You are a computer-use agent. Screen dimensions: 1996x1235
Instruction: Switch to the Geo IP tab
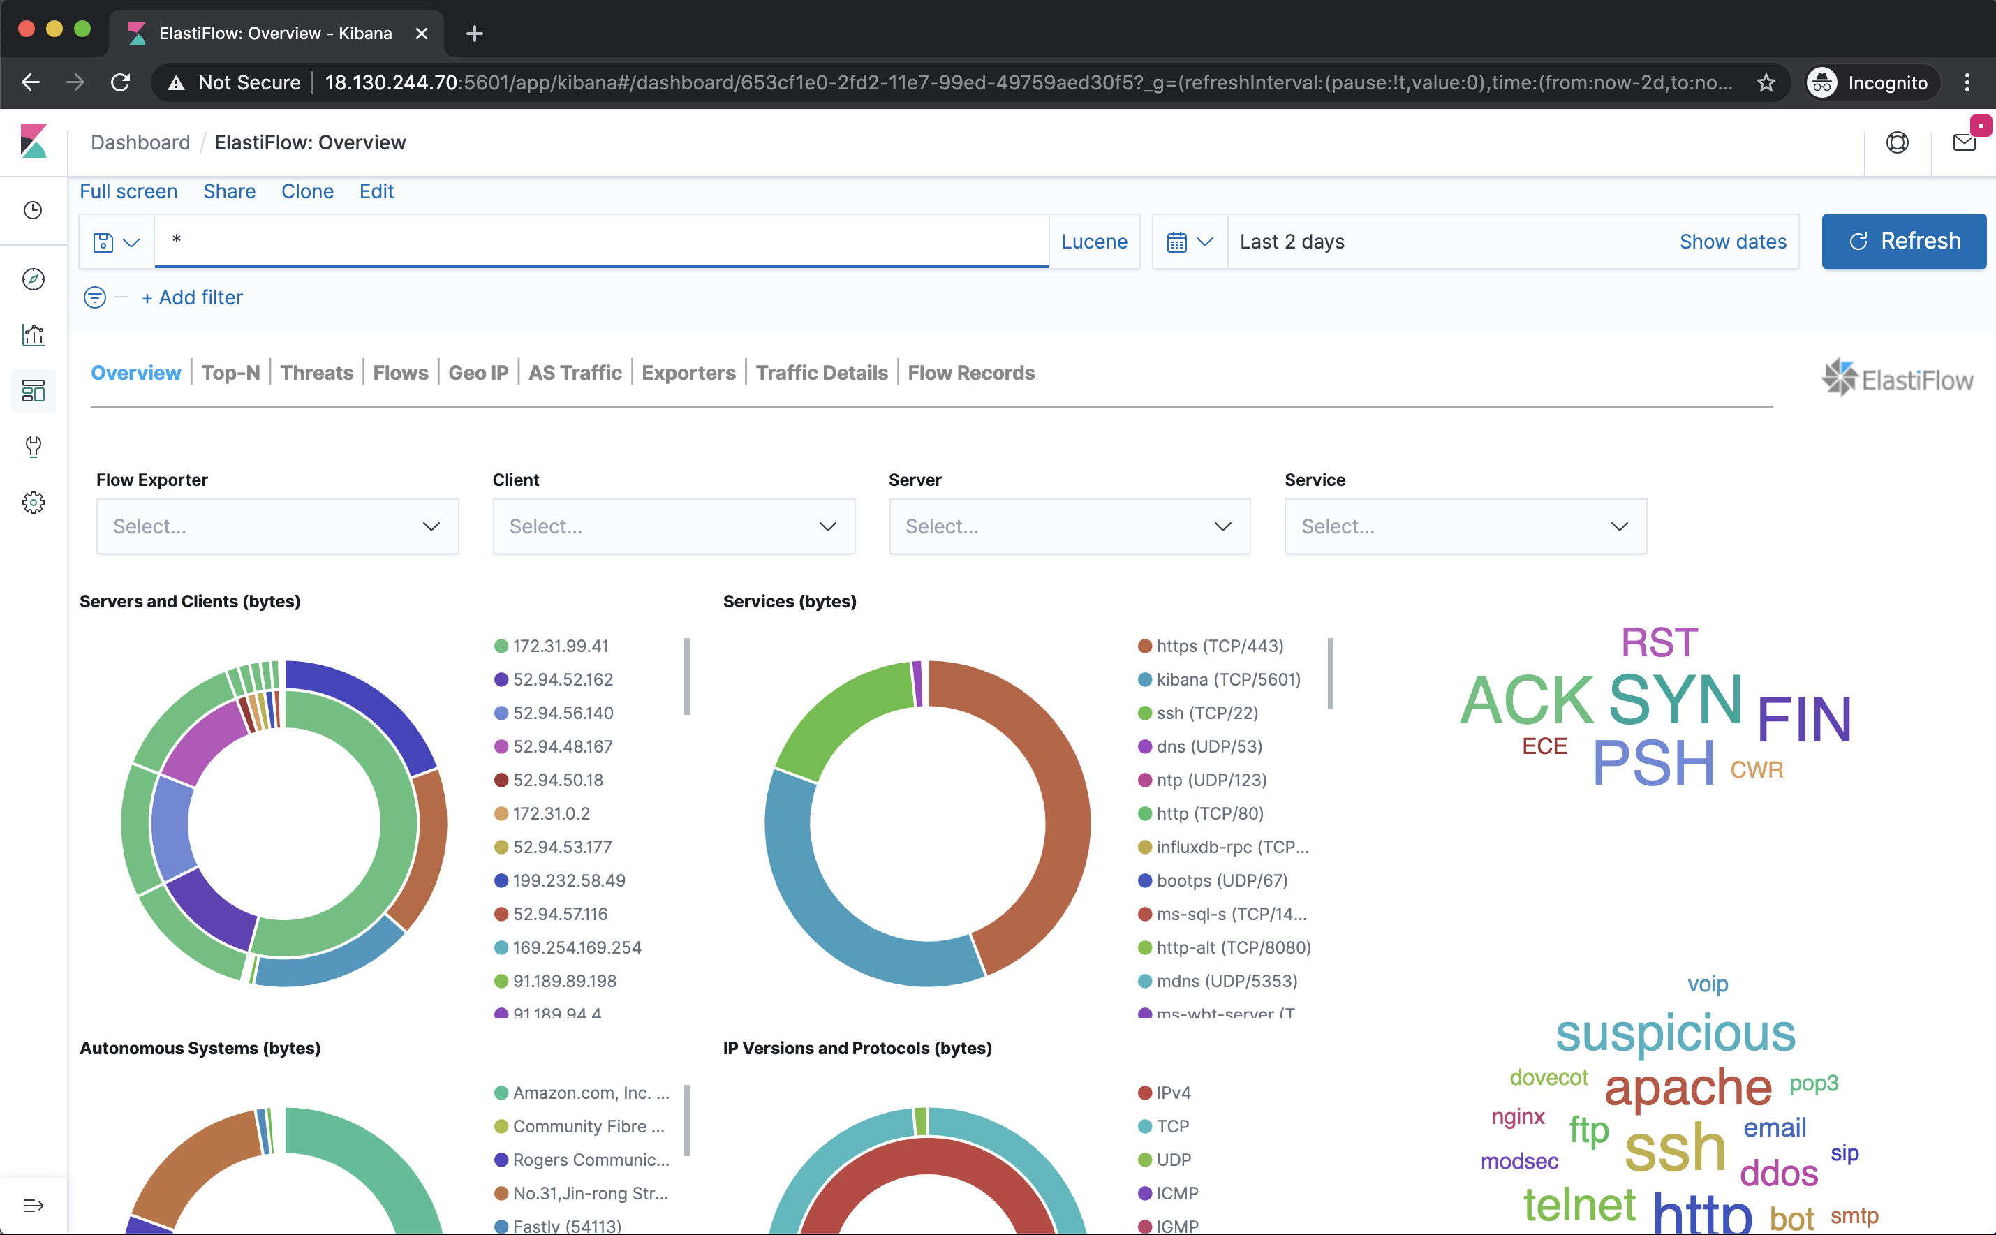pos(478,373)
